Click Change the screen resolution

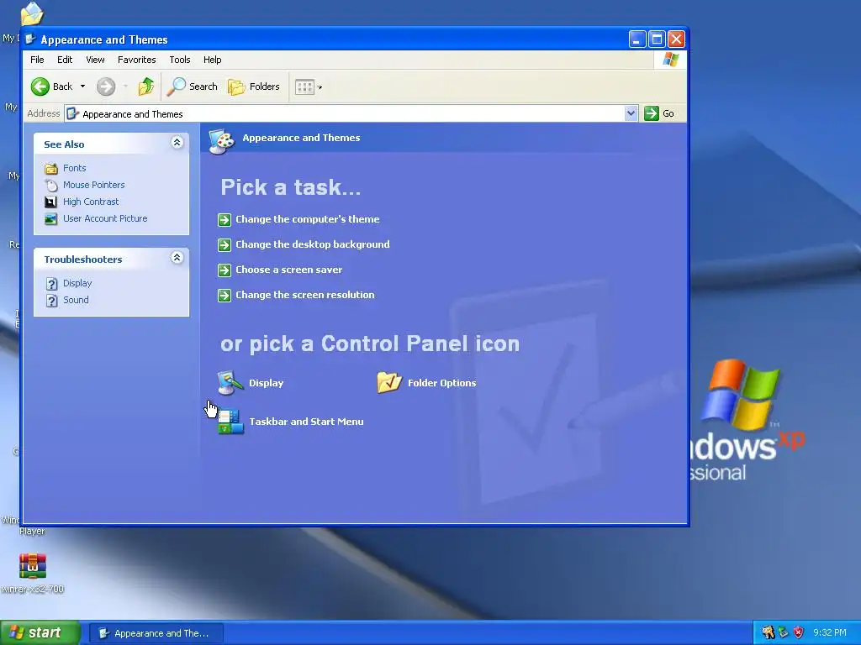[304, 295]
